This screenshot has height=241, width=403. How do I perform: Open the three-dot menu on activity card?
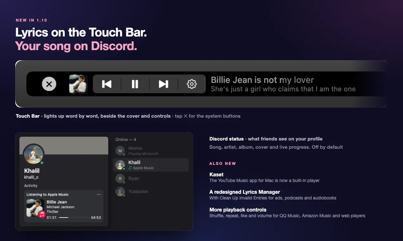click(x=99, y=194)
